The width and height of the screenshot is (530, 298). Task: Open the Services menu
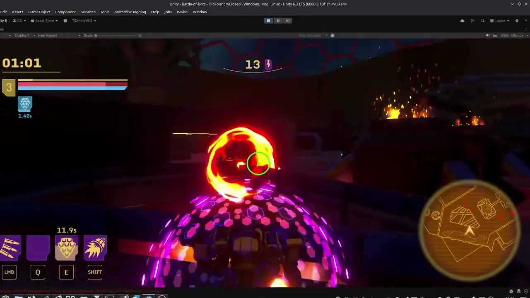tap(88, 12)
